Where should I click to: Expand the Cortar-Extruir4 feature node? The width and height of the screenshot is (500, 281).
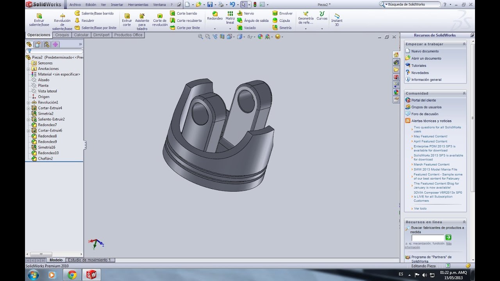[28, 108]
